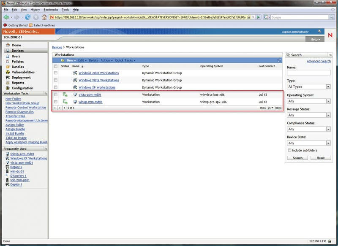
Task: Click the computer icon beside vista-zcm-md01 row
Action: (x=75, y=95)
